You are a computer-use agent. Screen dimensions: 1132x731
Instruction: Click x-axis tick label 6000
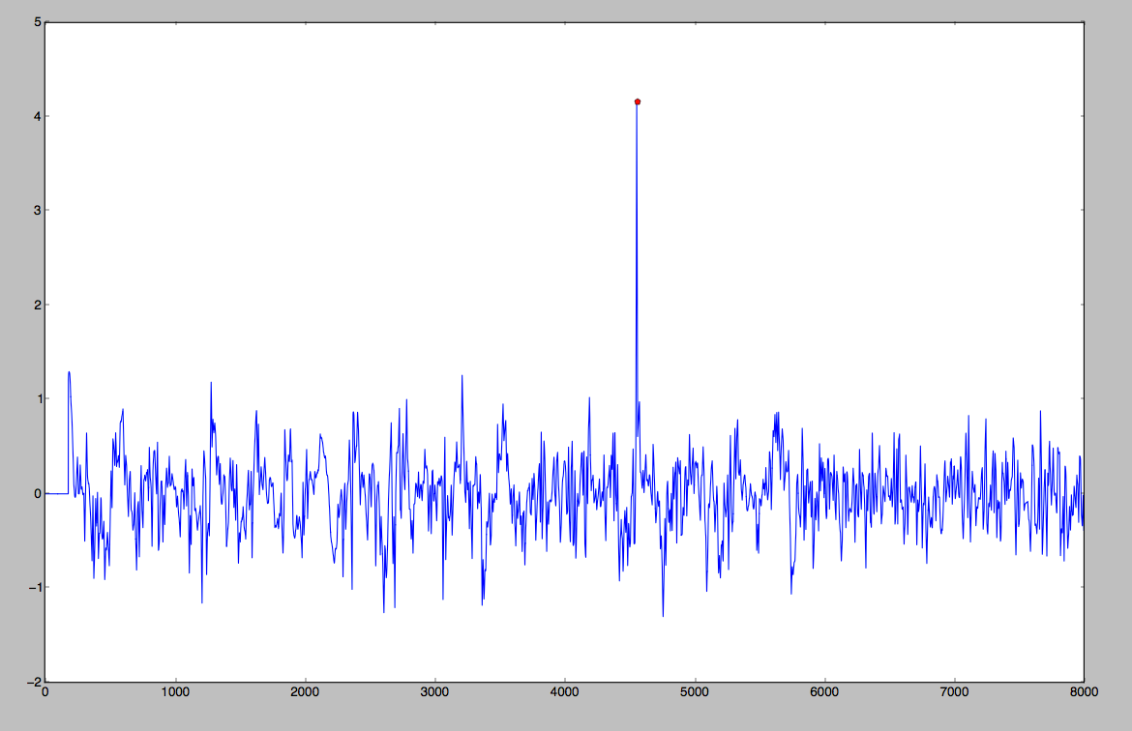coord(823,692)
